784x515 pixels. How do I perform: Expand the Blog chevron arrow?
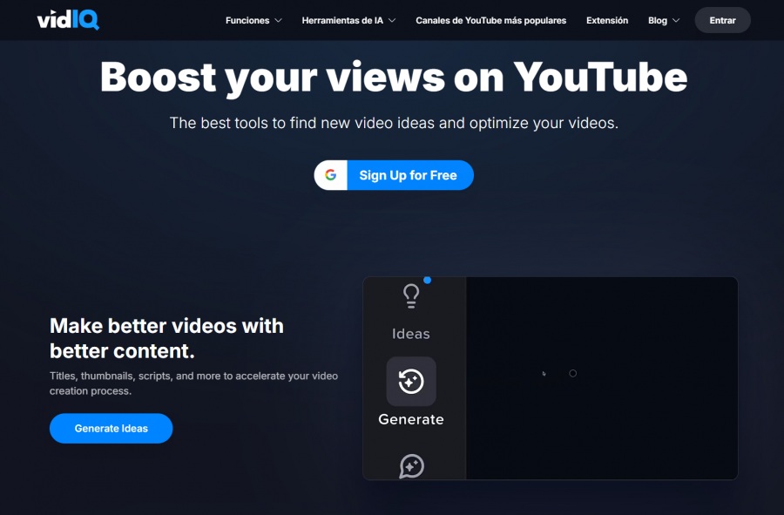[x=676, y=20]
